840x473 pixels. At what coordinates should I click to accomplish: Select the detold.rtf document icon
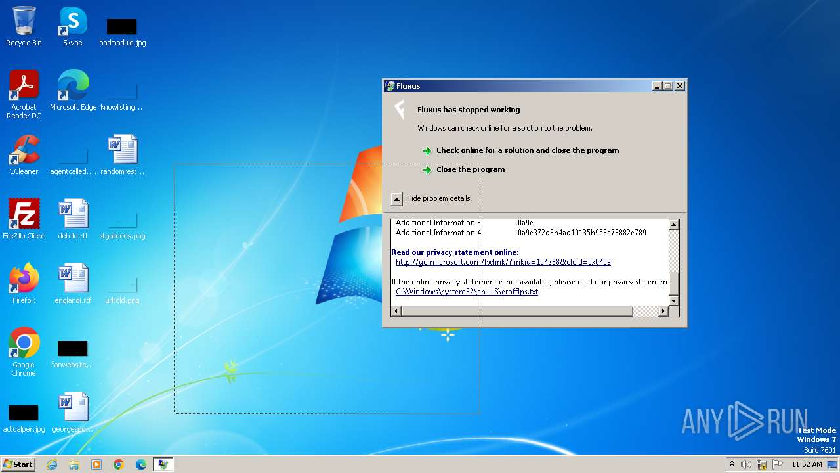click(x=73, y=219)
